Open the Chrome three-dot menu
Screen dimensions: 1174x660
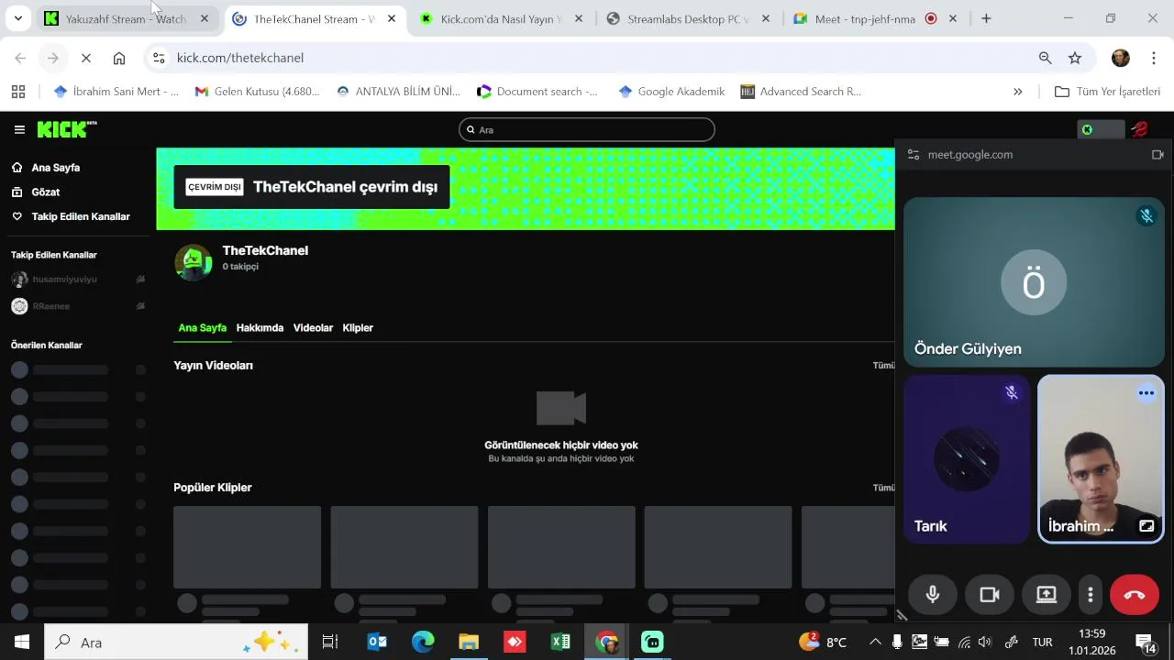1153,58
